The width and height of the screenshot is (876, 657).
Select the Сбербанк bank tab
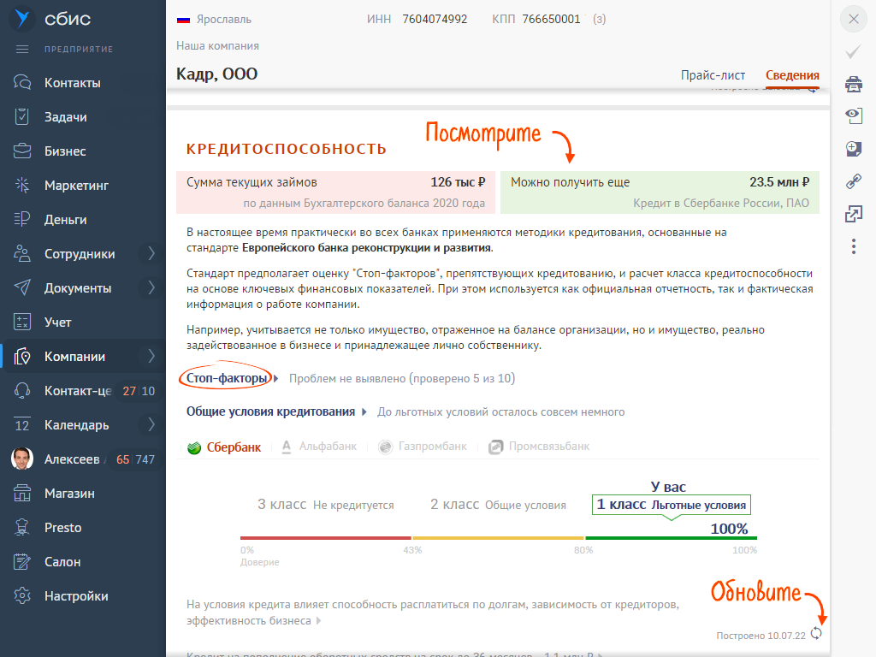click(x=224, y=447)
